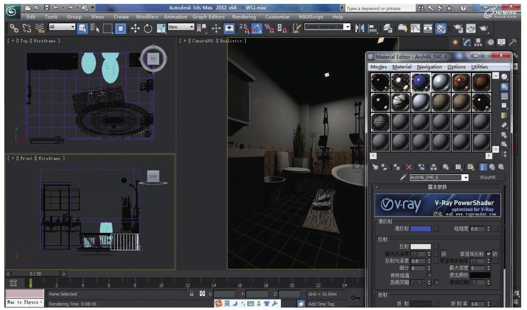Toggle the 菲涅耳反射 checkbox
Viewport: 527px width, 310px height.
coord(488,254)
